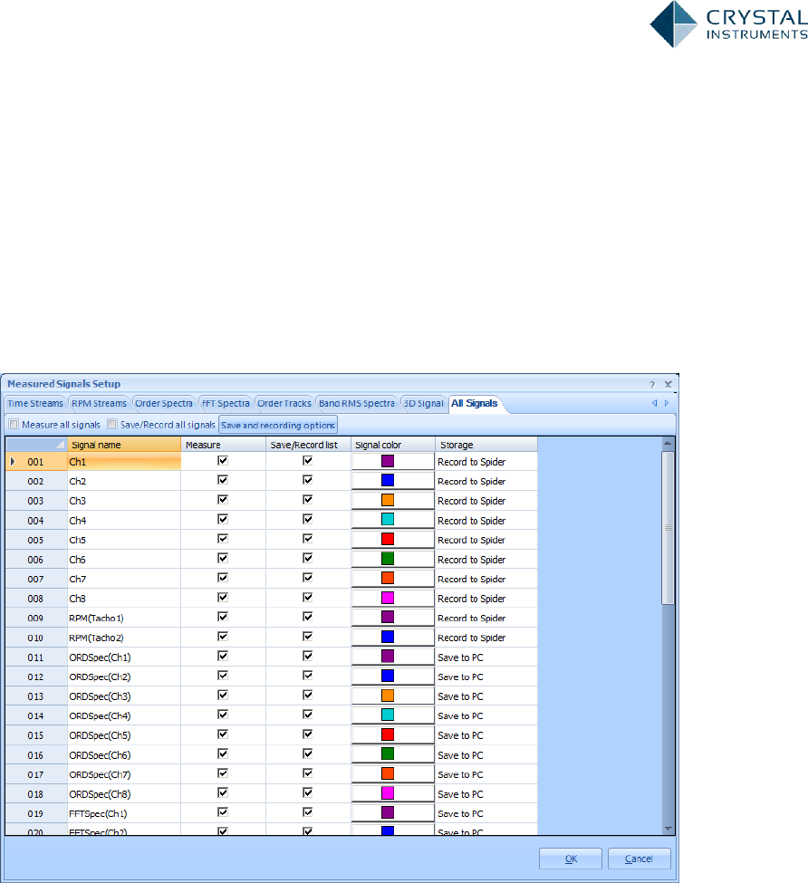Viewport: 808px width, 883px height.
Task: Open the blue color swatch for Ch2
Action: 388,480
